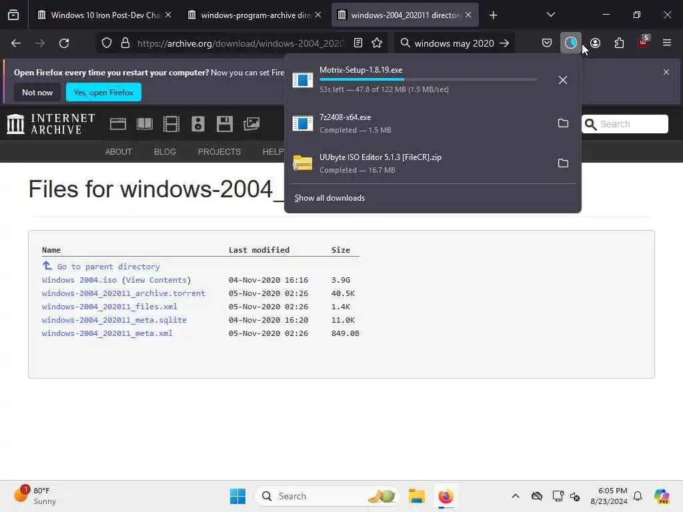This screenshot has width=683, height=512.
Task: Click the Firefox View icon
Action: (x=13, y=15)
